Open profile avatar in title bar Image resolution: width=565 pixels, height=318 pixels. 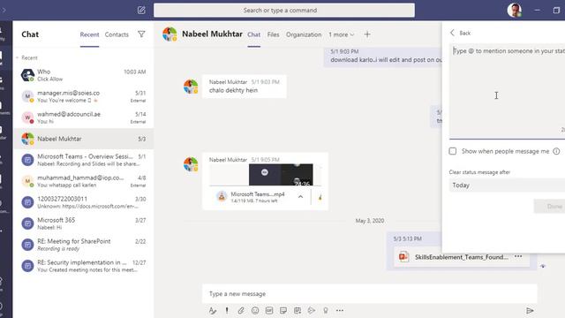click(x=514, y=10)
